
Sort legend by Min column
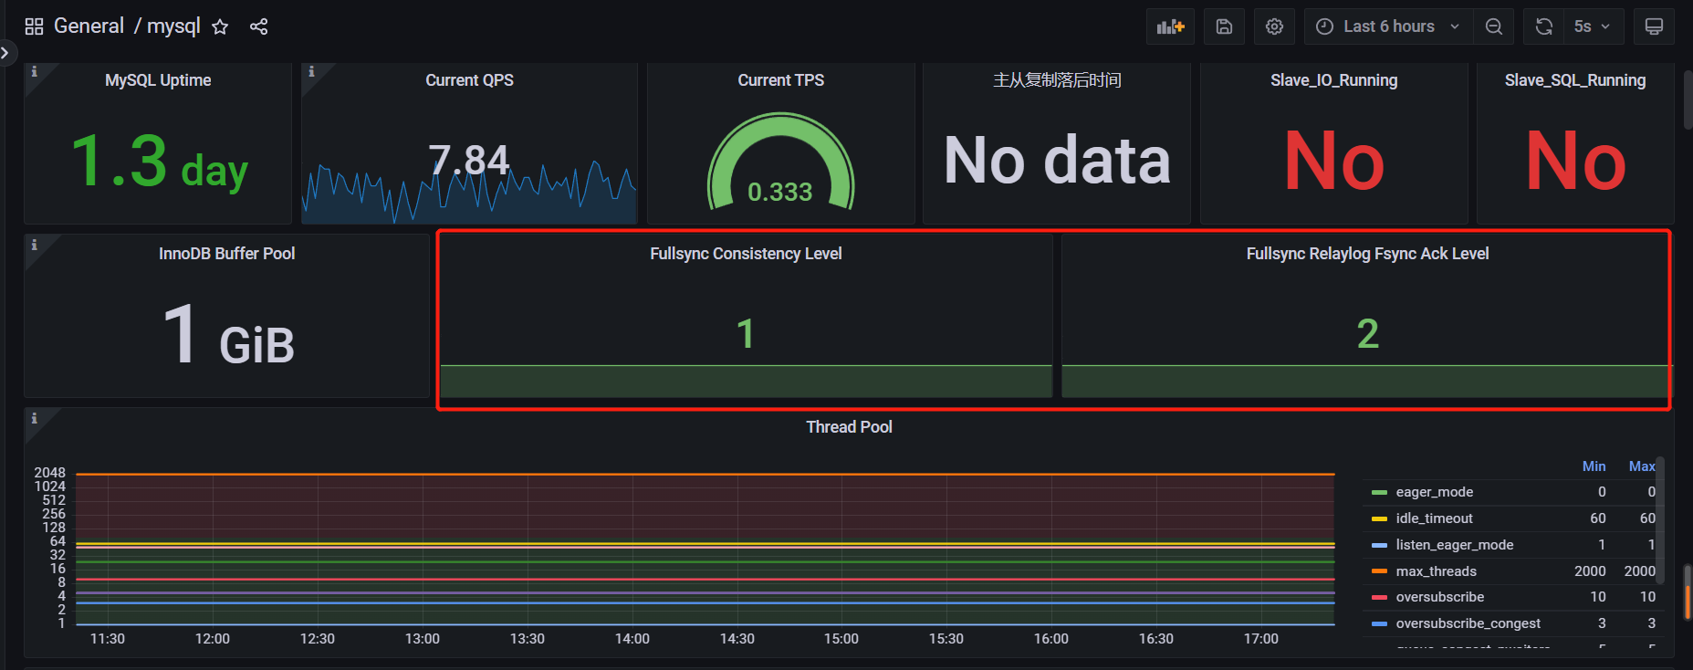1594,466
